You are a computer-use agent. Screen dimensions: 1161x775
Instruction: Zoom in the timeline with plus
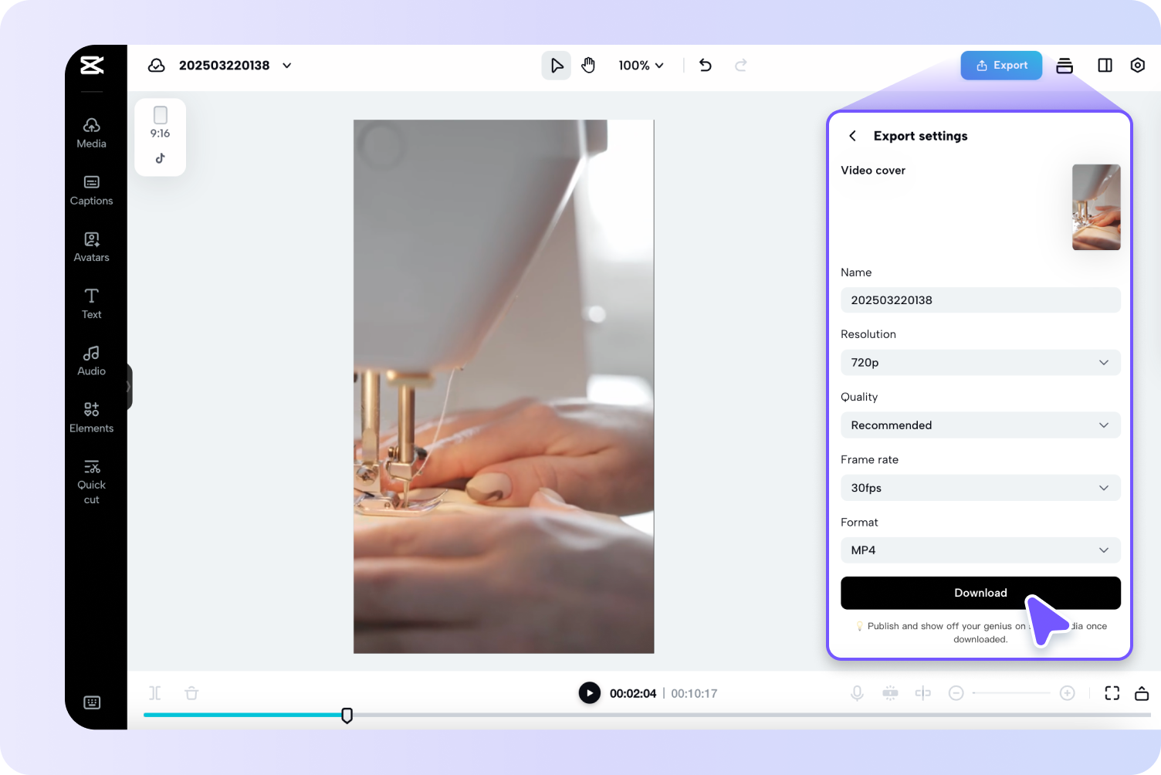coord(1068,693)
